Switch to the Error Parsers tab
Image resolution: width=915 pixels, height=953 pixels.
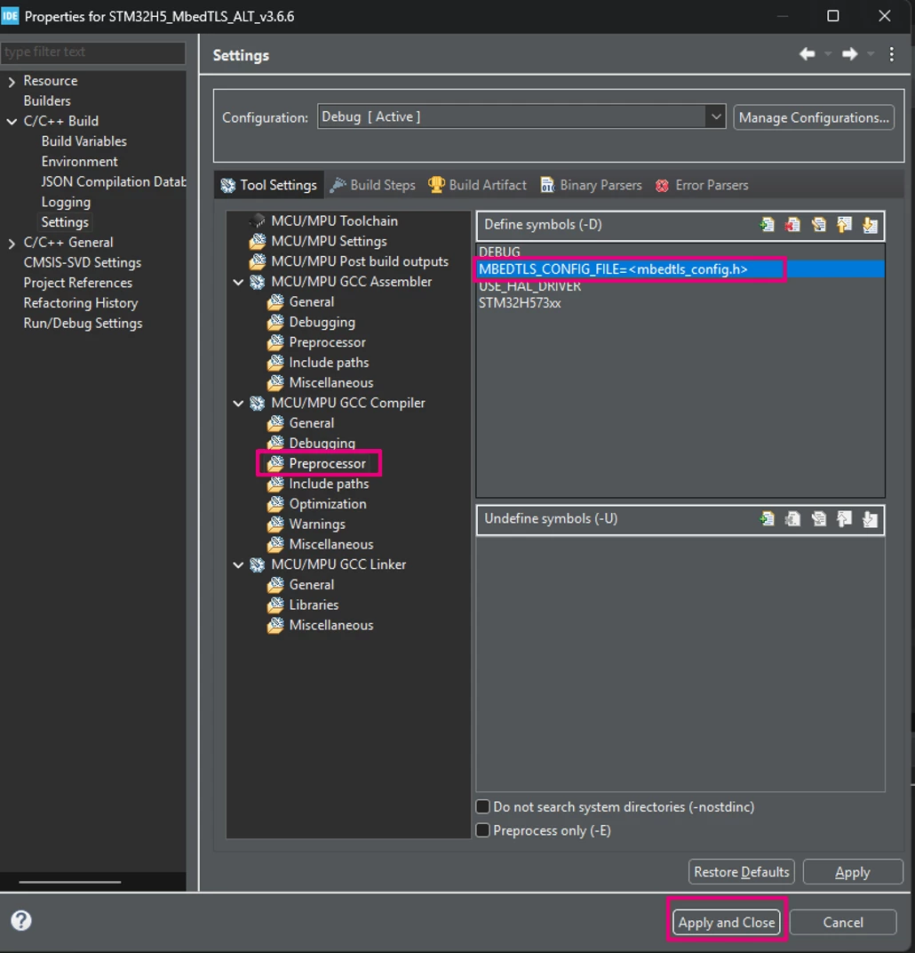[702, 185]
